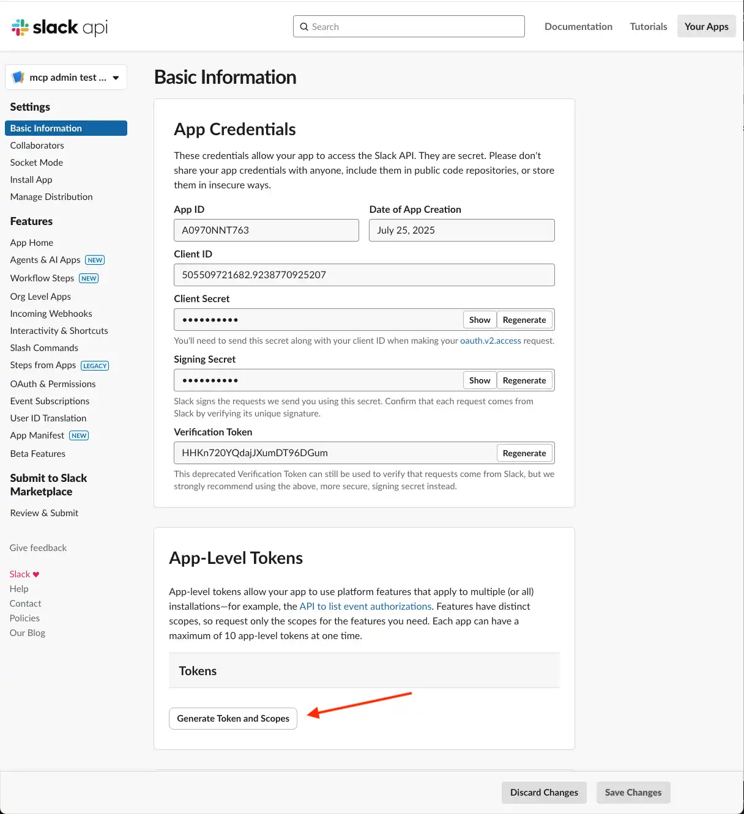Click the mcp admin test app icon
Viewport: 744px width, 814px height.
18,78
